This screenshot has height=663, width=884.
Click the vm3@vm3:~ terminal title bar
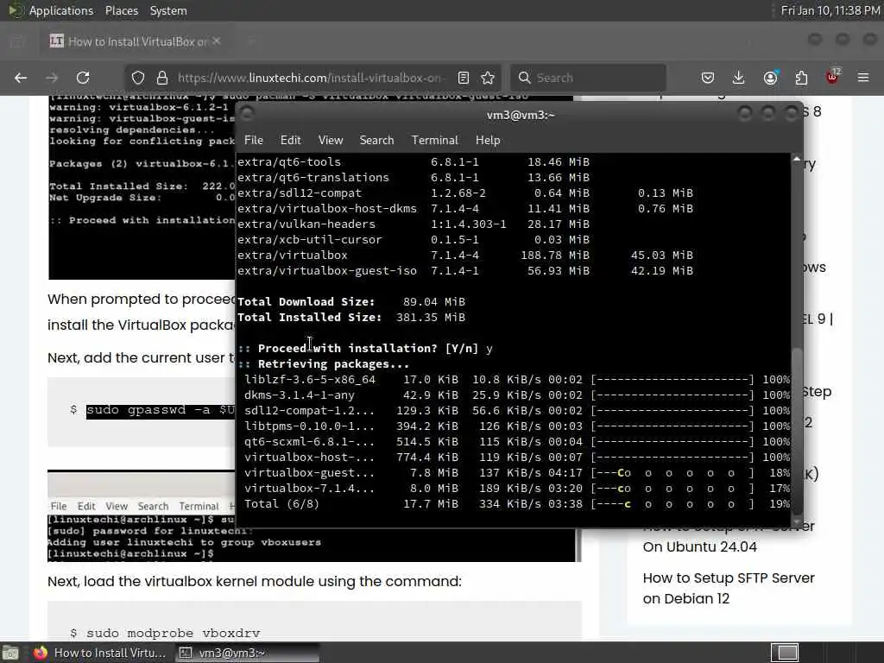(520, 115)
